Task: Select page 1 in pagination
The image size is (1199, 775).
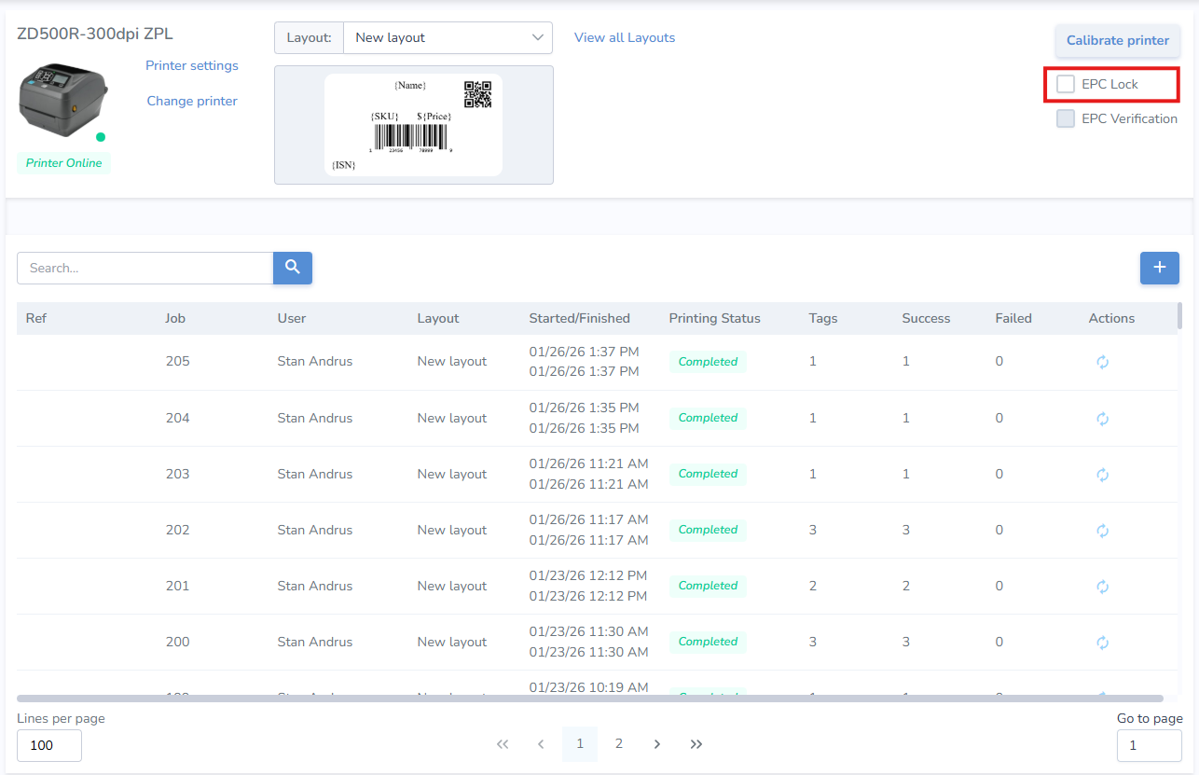Action: 579,743
